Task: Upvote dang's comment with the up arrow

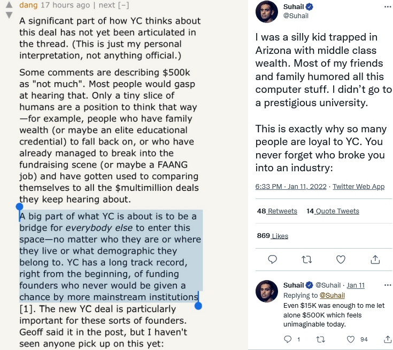Action: point(9,5)
